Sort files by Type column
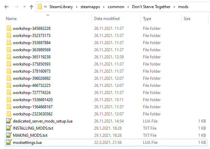 [147, 19]
